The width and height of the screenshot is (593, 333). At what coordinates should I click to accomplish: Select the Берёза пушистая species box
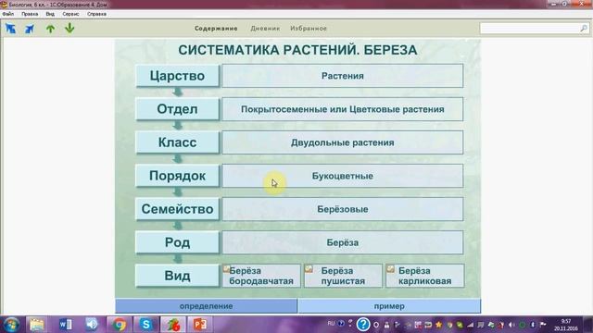pos(343,276)
